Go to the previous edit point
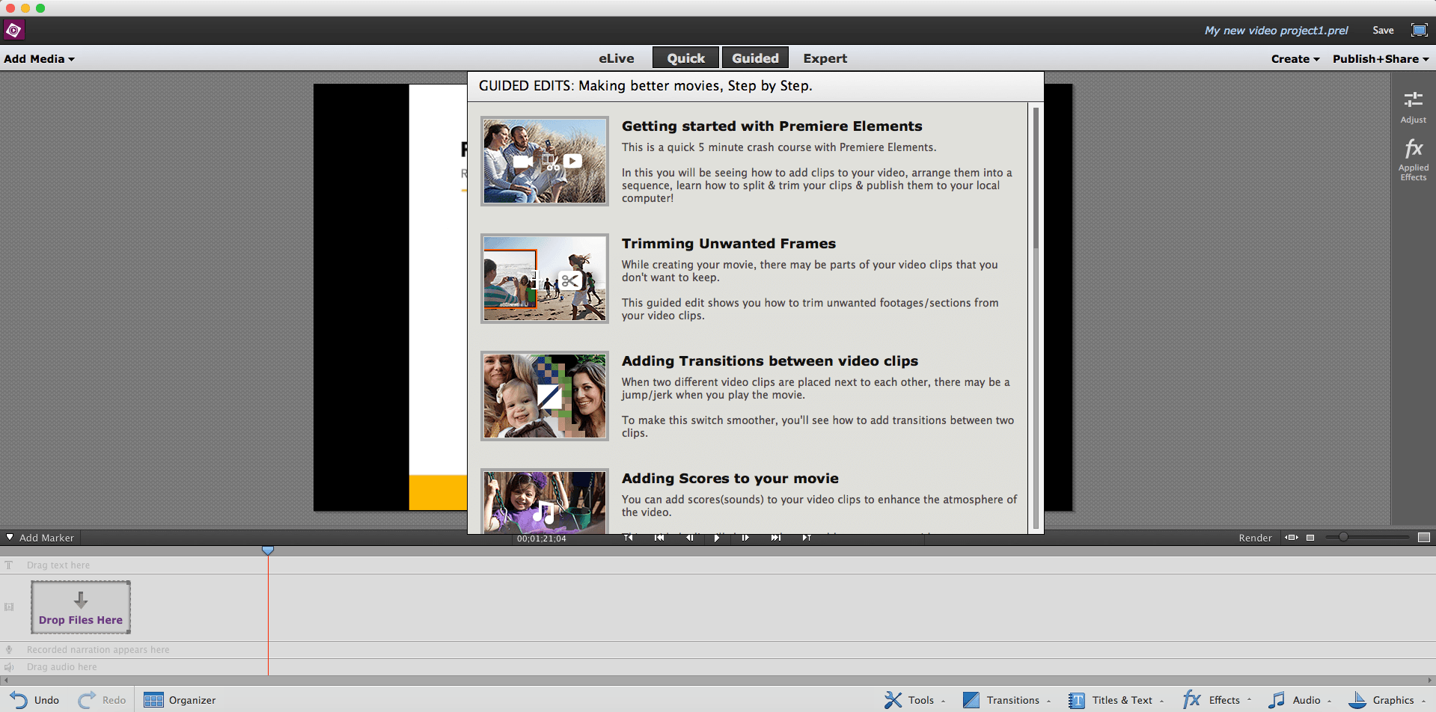 coord(629,538)
